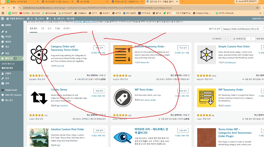The height and width of the screenshot is (147, 264).
Task: Click the comments bubble in admin bar
Action: coord(49,19)
